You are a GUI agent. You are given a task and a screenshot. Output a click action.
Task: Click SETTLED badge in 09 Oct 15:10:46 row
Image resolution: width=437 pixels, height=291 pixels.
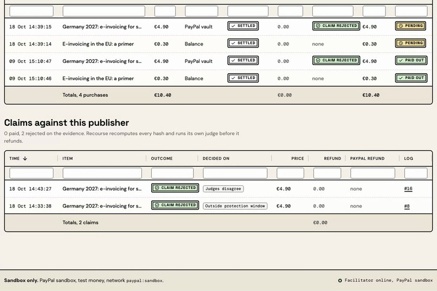[x=243, y=78]
